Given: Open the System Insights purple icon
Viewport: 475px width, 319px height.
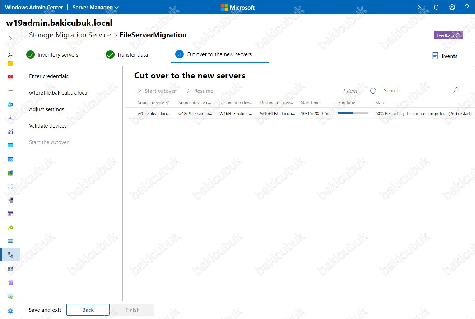Looking at the screenshot, I should click(10, 282).
